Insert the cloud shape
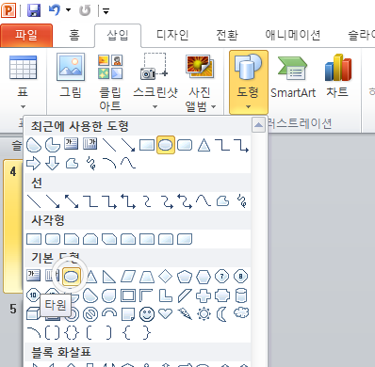The image size is (375, 367). (241, 313)
